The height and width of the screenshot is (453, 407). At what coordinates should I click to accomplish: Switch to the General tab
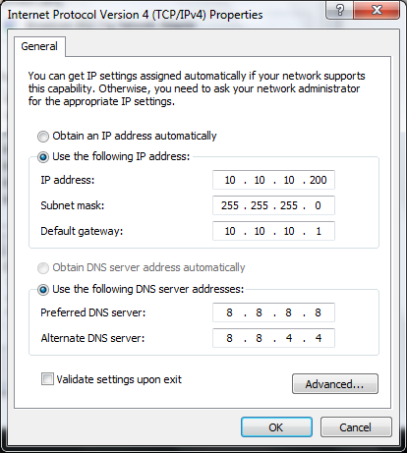click(39, 46)
